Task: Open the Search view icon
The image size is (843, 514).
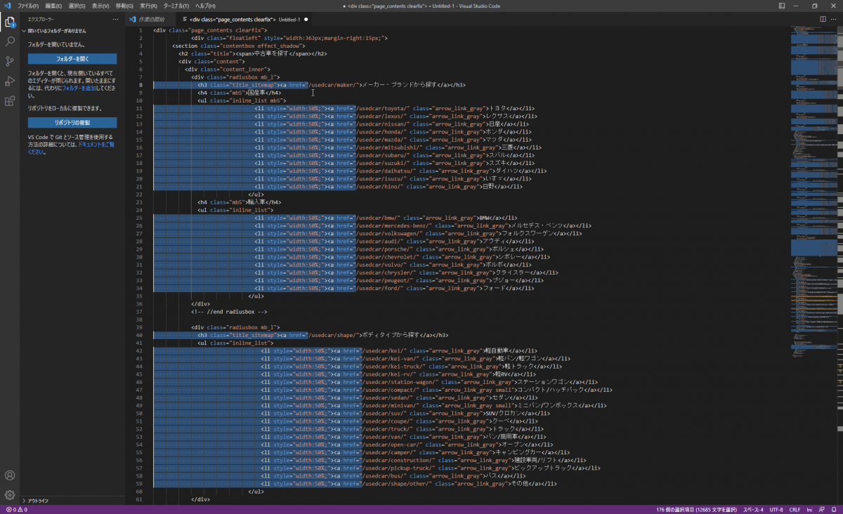Action: [x=10, y=41]
